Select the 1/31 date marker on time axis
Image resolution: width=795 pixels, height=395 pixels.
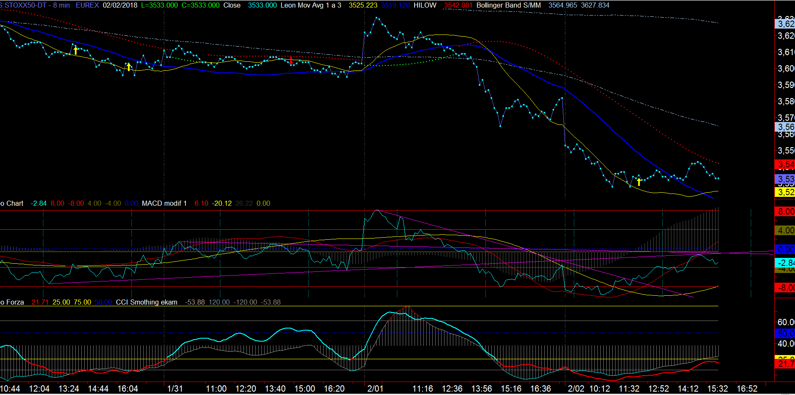(175, 389)
